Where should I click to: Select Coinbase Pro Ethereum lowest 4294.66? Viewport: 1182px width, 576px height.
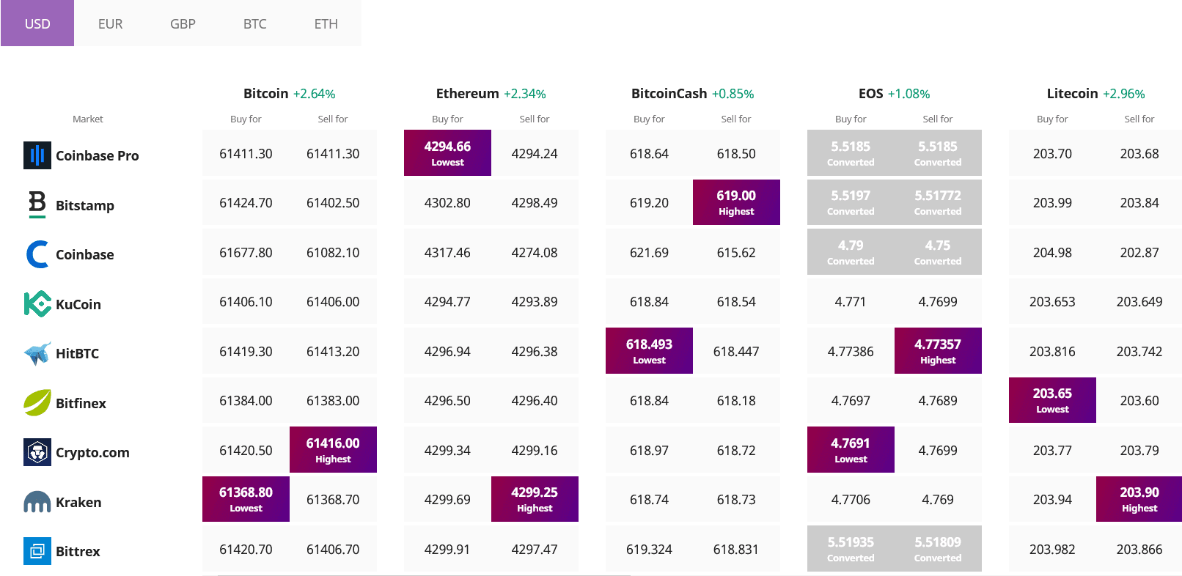click(447, 152)
